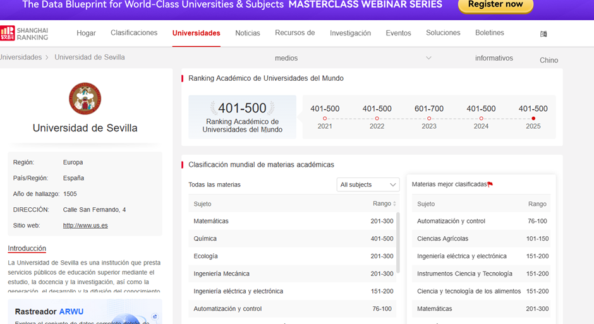Click the Introducción heading
The image size is (594, 324).
[x=27, y=248]
